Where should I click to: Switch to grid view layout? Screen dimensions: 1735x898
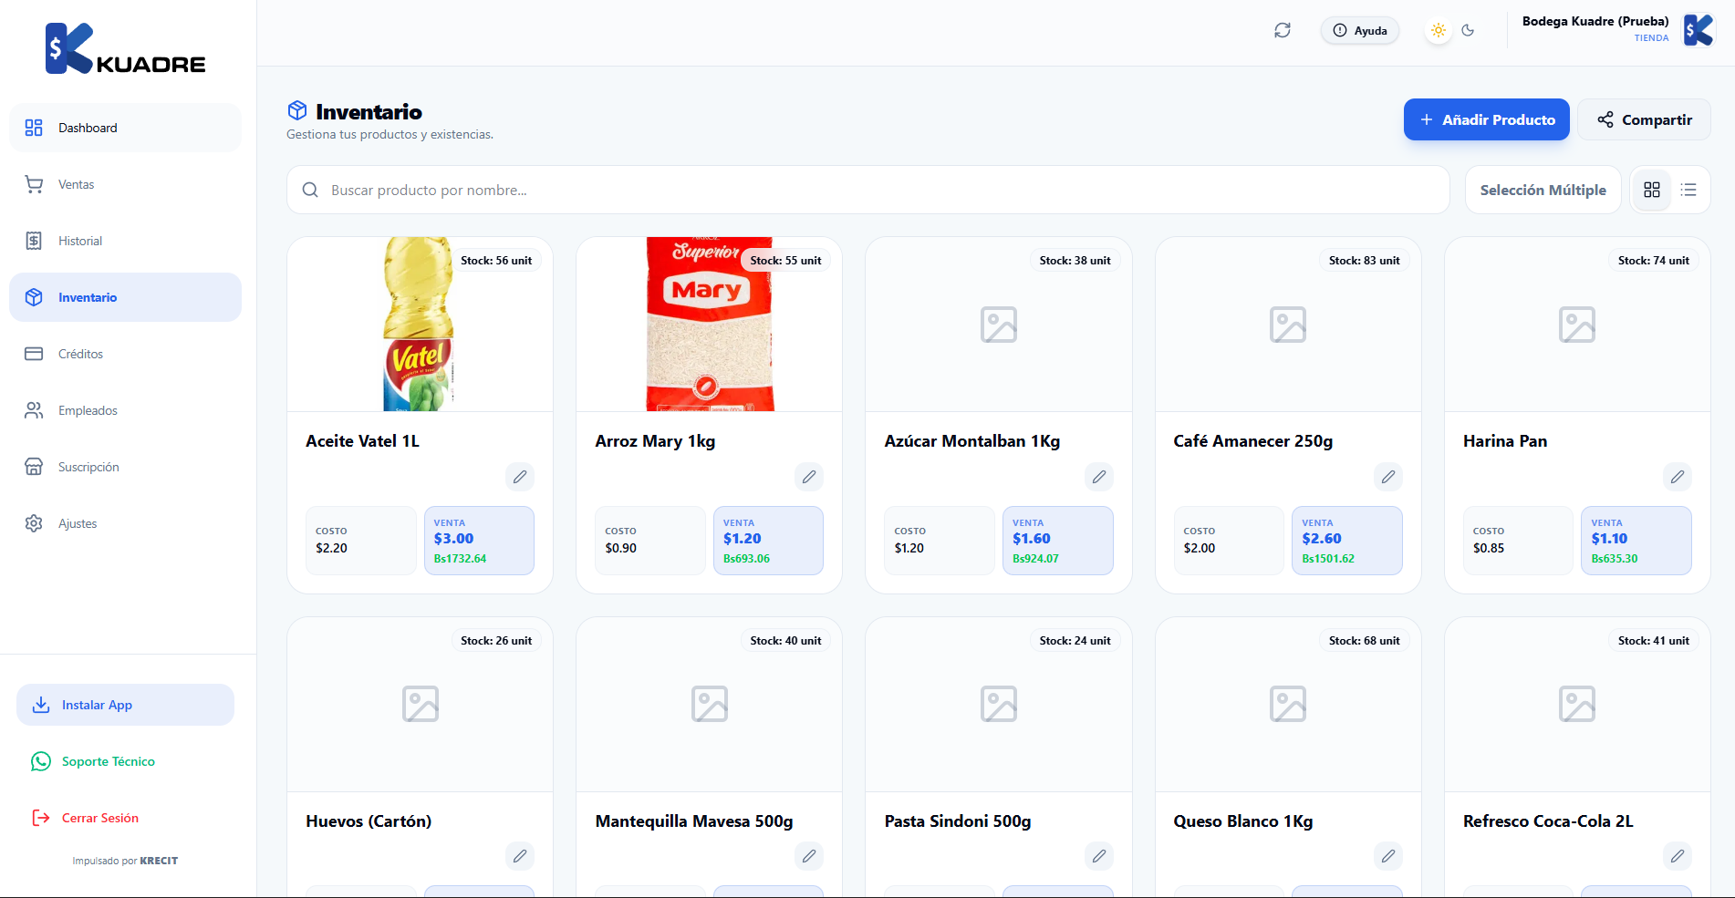click(1652, 190)
